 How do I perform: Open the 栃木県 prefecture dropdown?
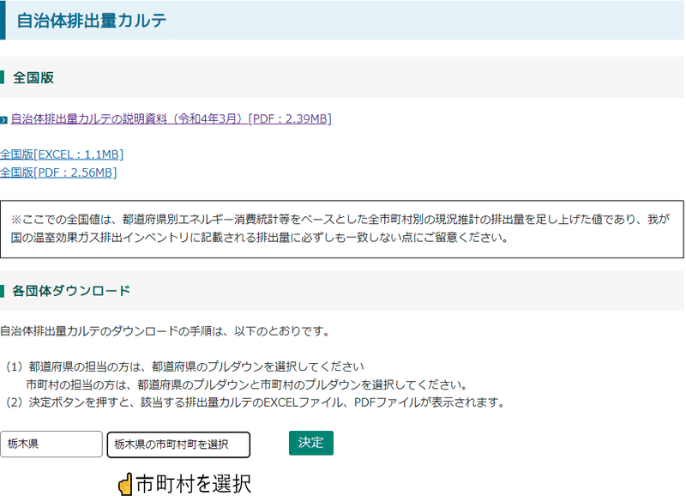51,445
